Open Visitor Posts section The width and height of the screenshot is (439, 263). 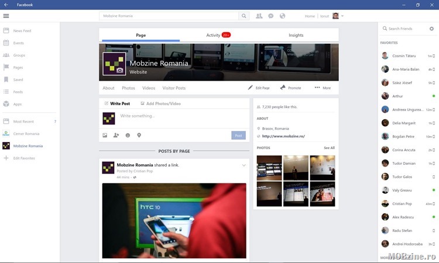[174, 88]
